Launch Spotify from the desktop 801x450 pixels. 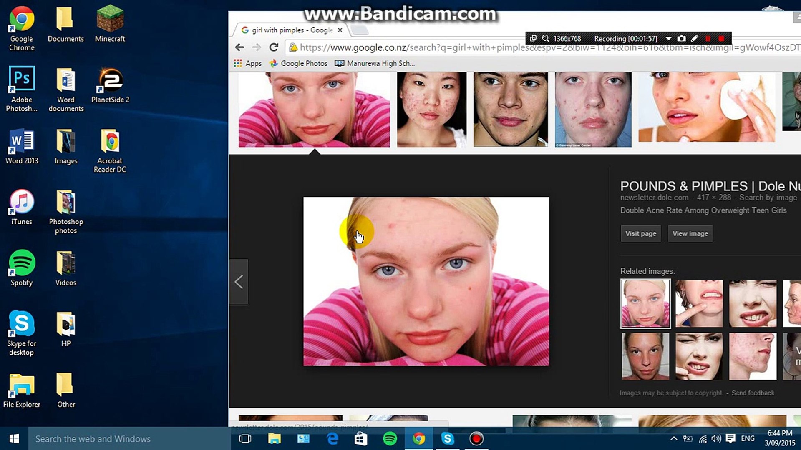coord(22,268)
